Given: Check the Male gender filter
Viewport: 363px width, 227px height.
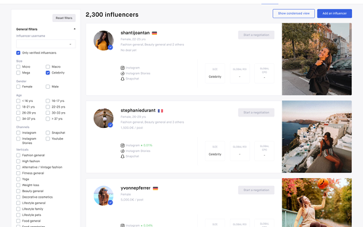Looking at the screenshot, I should coord(48,87).
